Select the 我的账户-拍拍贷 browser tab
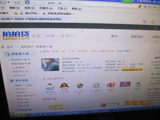The height and width of the screenshot is (120, 160). click(34, 19)
